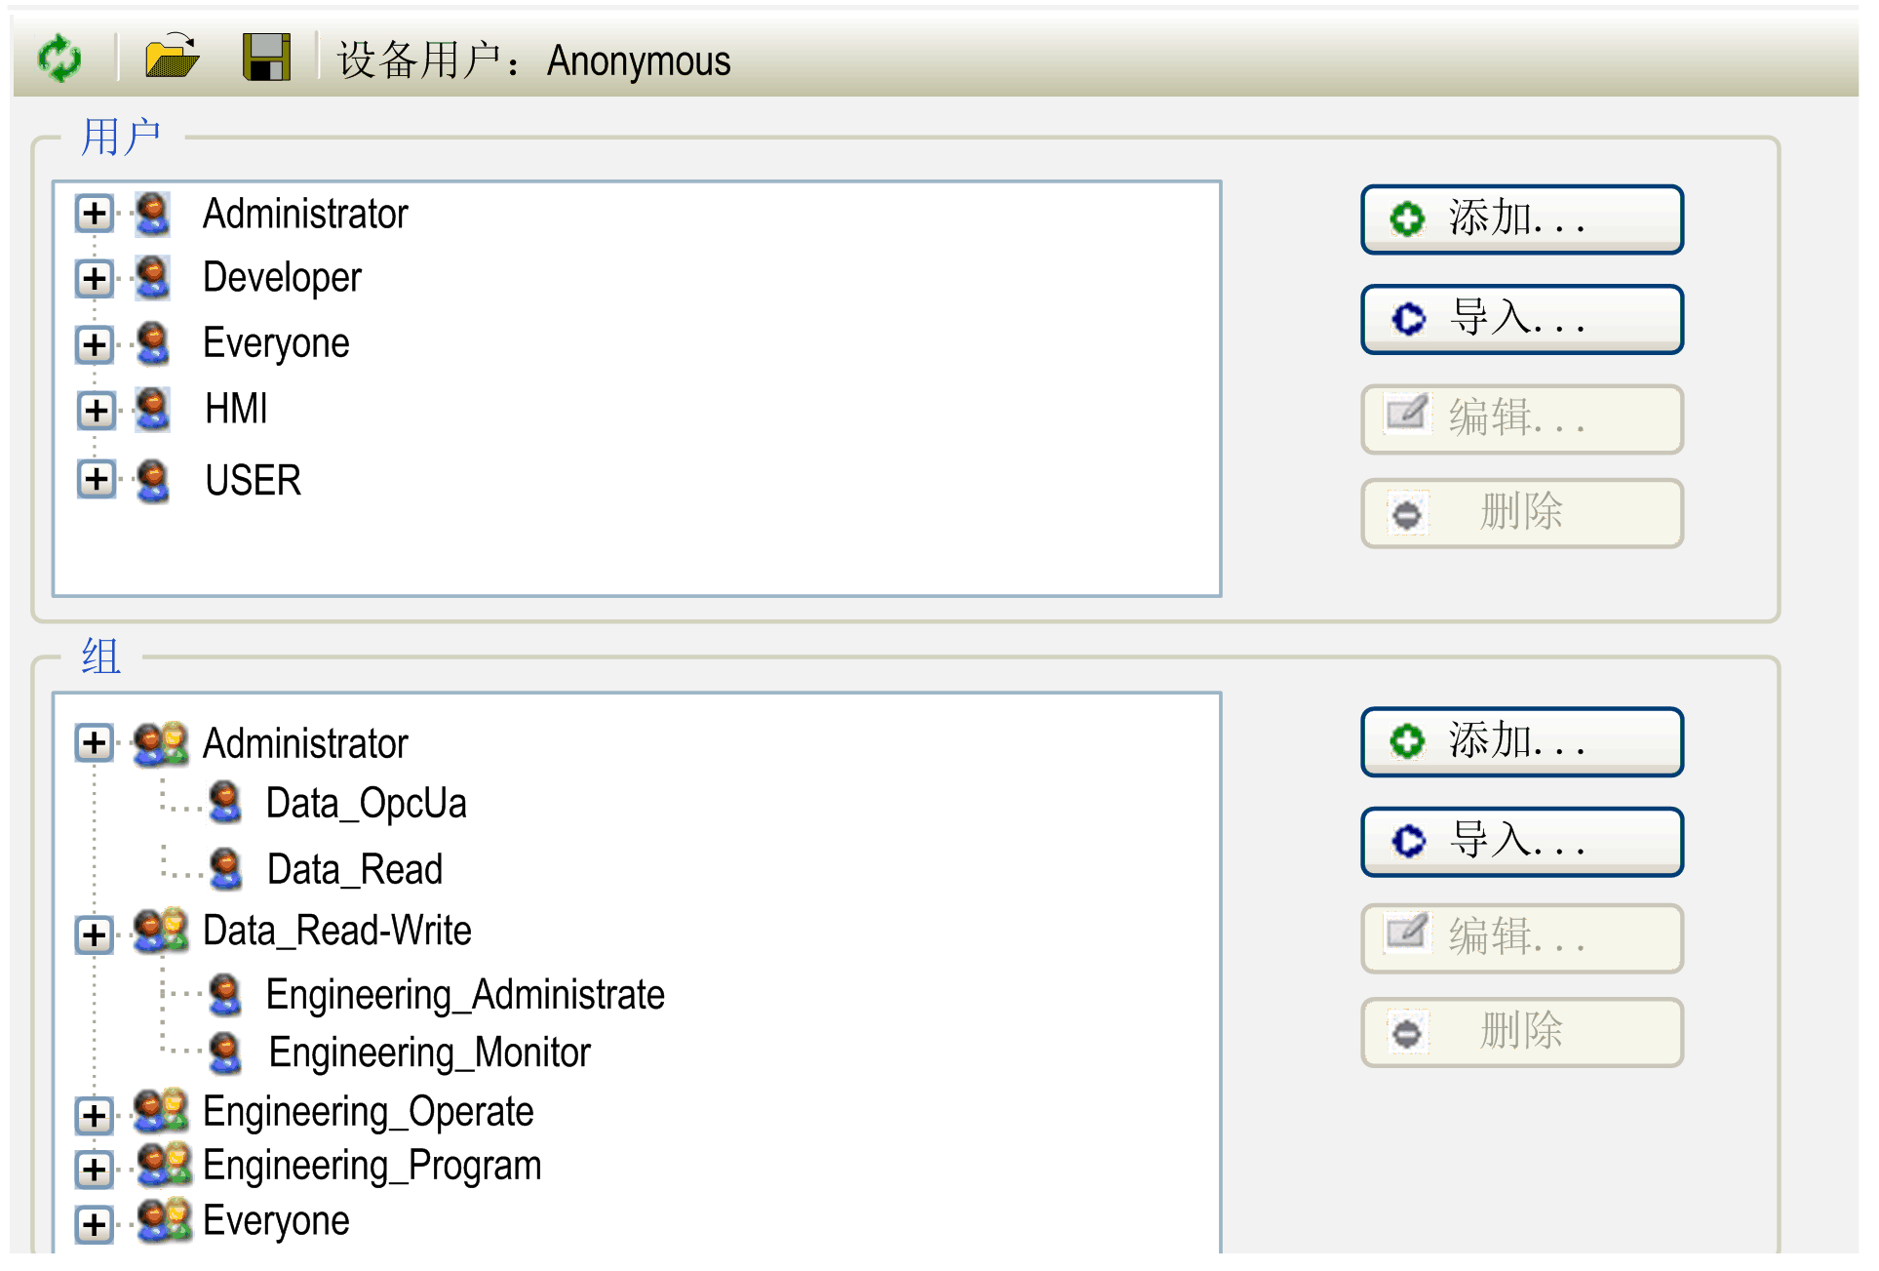
Task: Click the HMI user avatar icon
Action: tap(152, 410)
